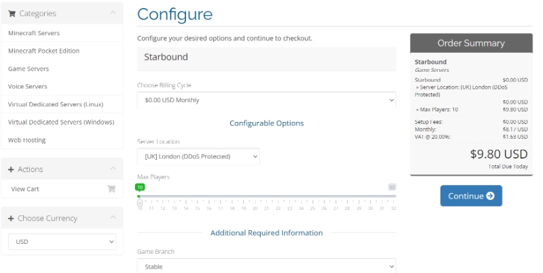Open the billing cycle dropdown
This screenshot has height=273, width=543.
click(x=266, y=100)
